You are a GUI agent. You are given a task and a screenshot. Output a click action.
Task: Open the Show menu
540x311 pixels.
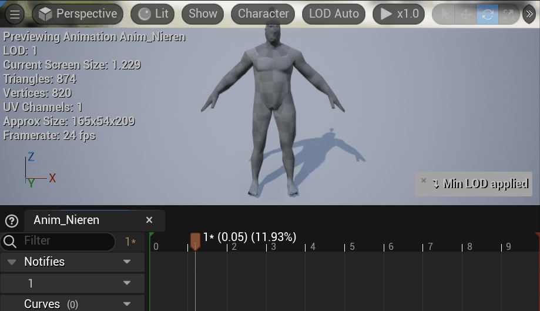[203, 14]
